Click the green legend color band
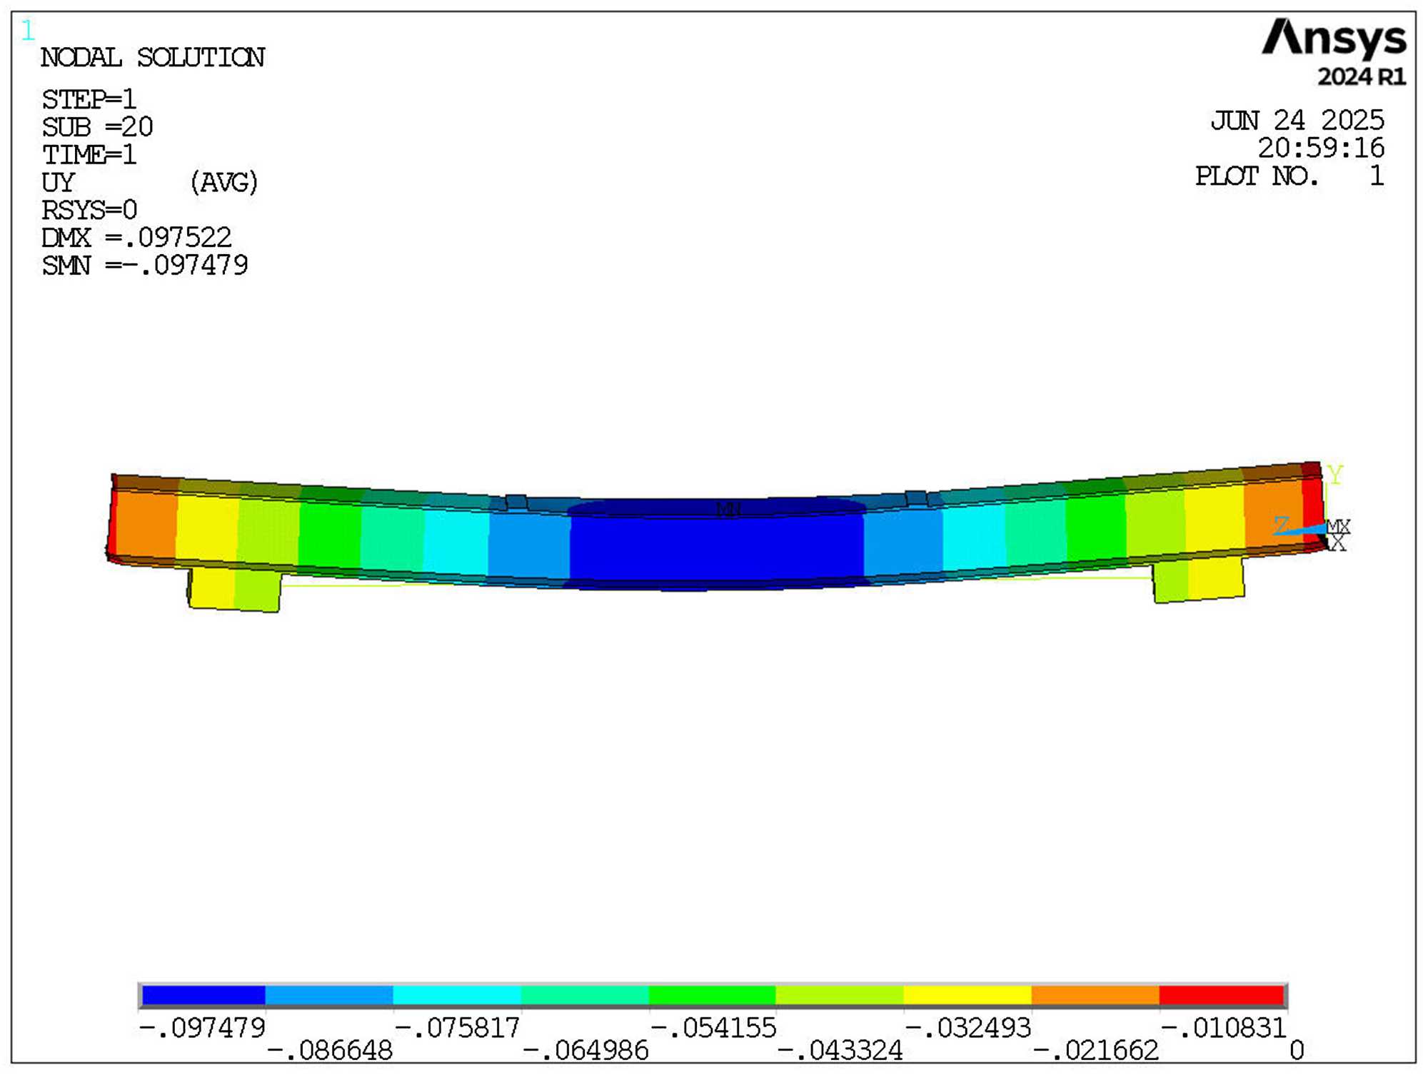1428x1075 pixels. point(712,995)
